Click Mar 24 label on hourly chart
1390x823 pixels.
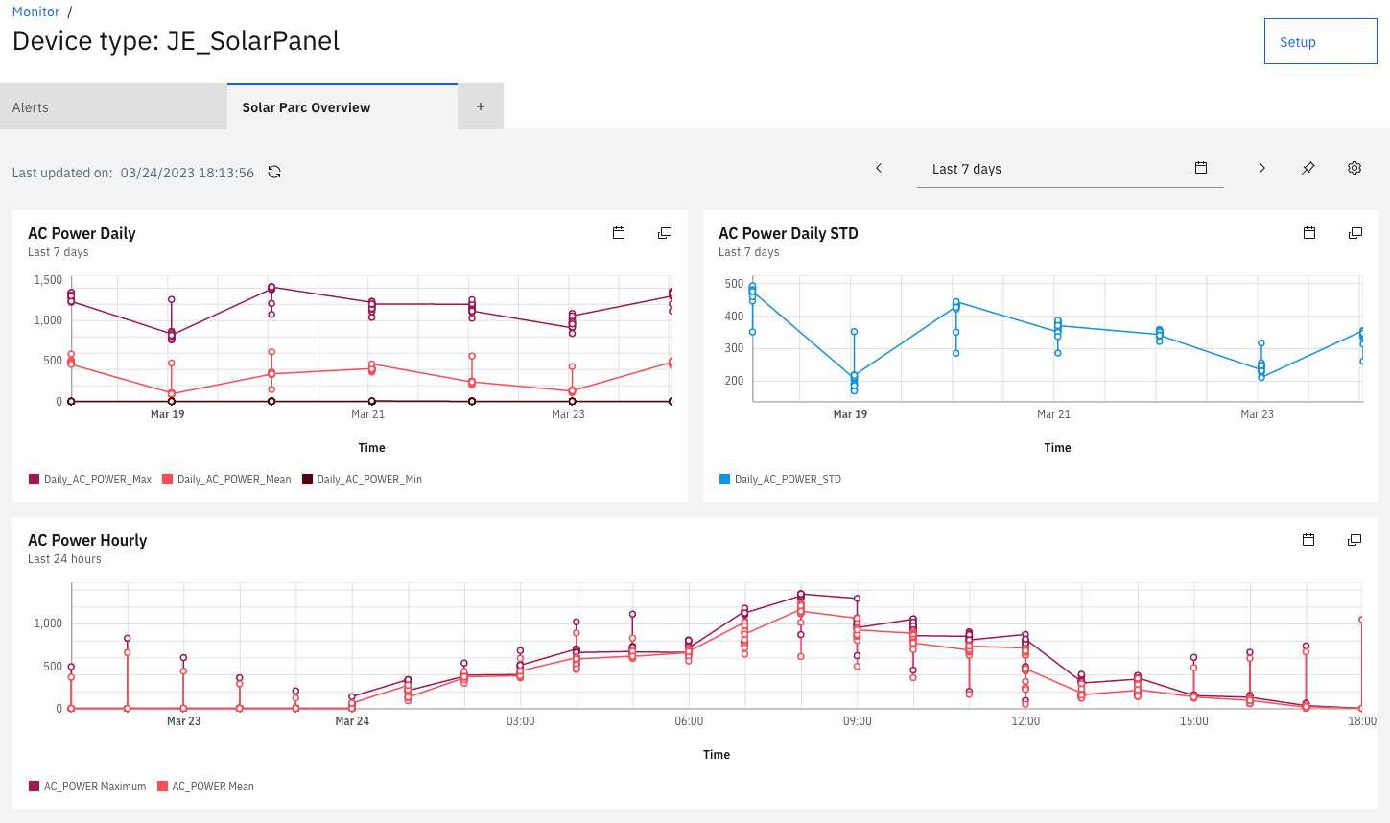[x=352, y=721]
